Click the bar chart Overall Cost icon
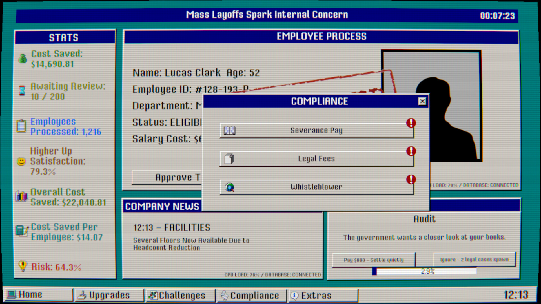The image size is (541, 304). (x=22, y=196)
